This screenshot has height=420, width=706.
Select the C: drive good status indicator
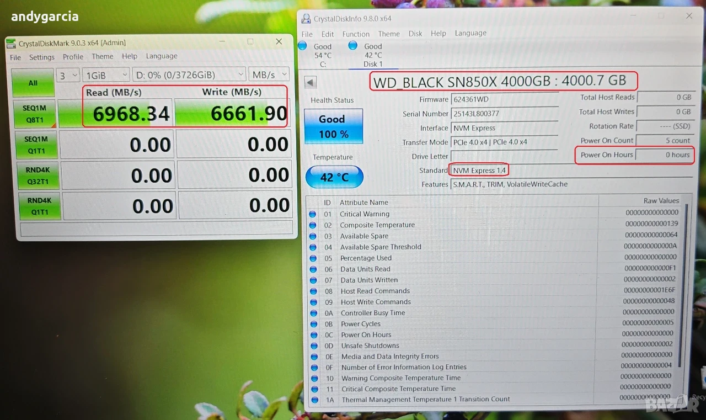(302, 46)
